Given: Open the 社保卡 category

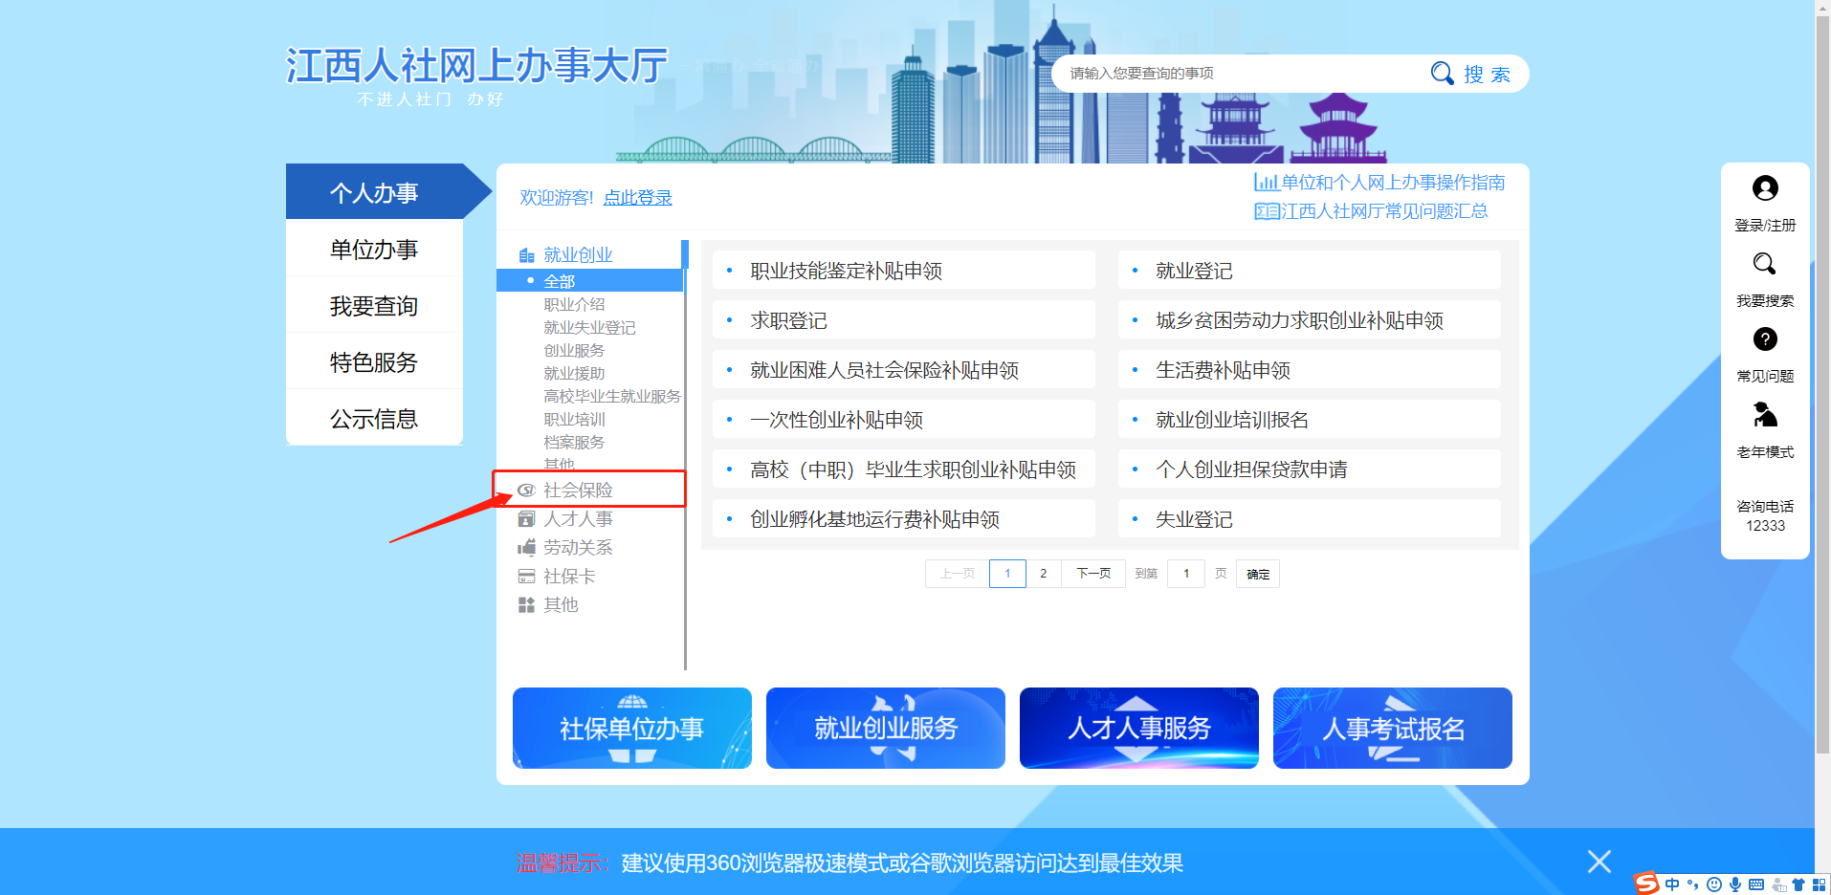Looking at the screenshot, I should tap(569, 577).
